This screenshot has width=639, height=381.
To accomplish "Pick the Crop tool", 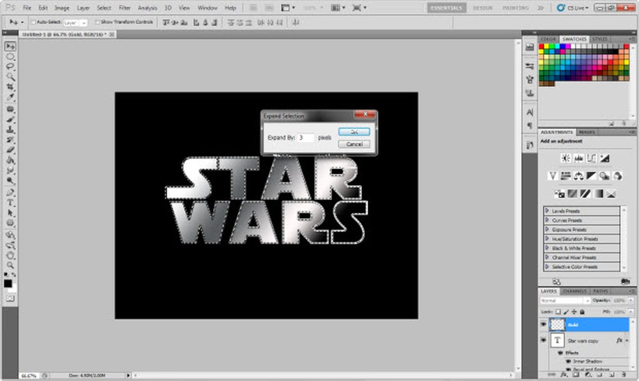I will coord(10,86).
